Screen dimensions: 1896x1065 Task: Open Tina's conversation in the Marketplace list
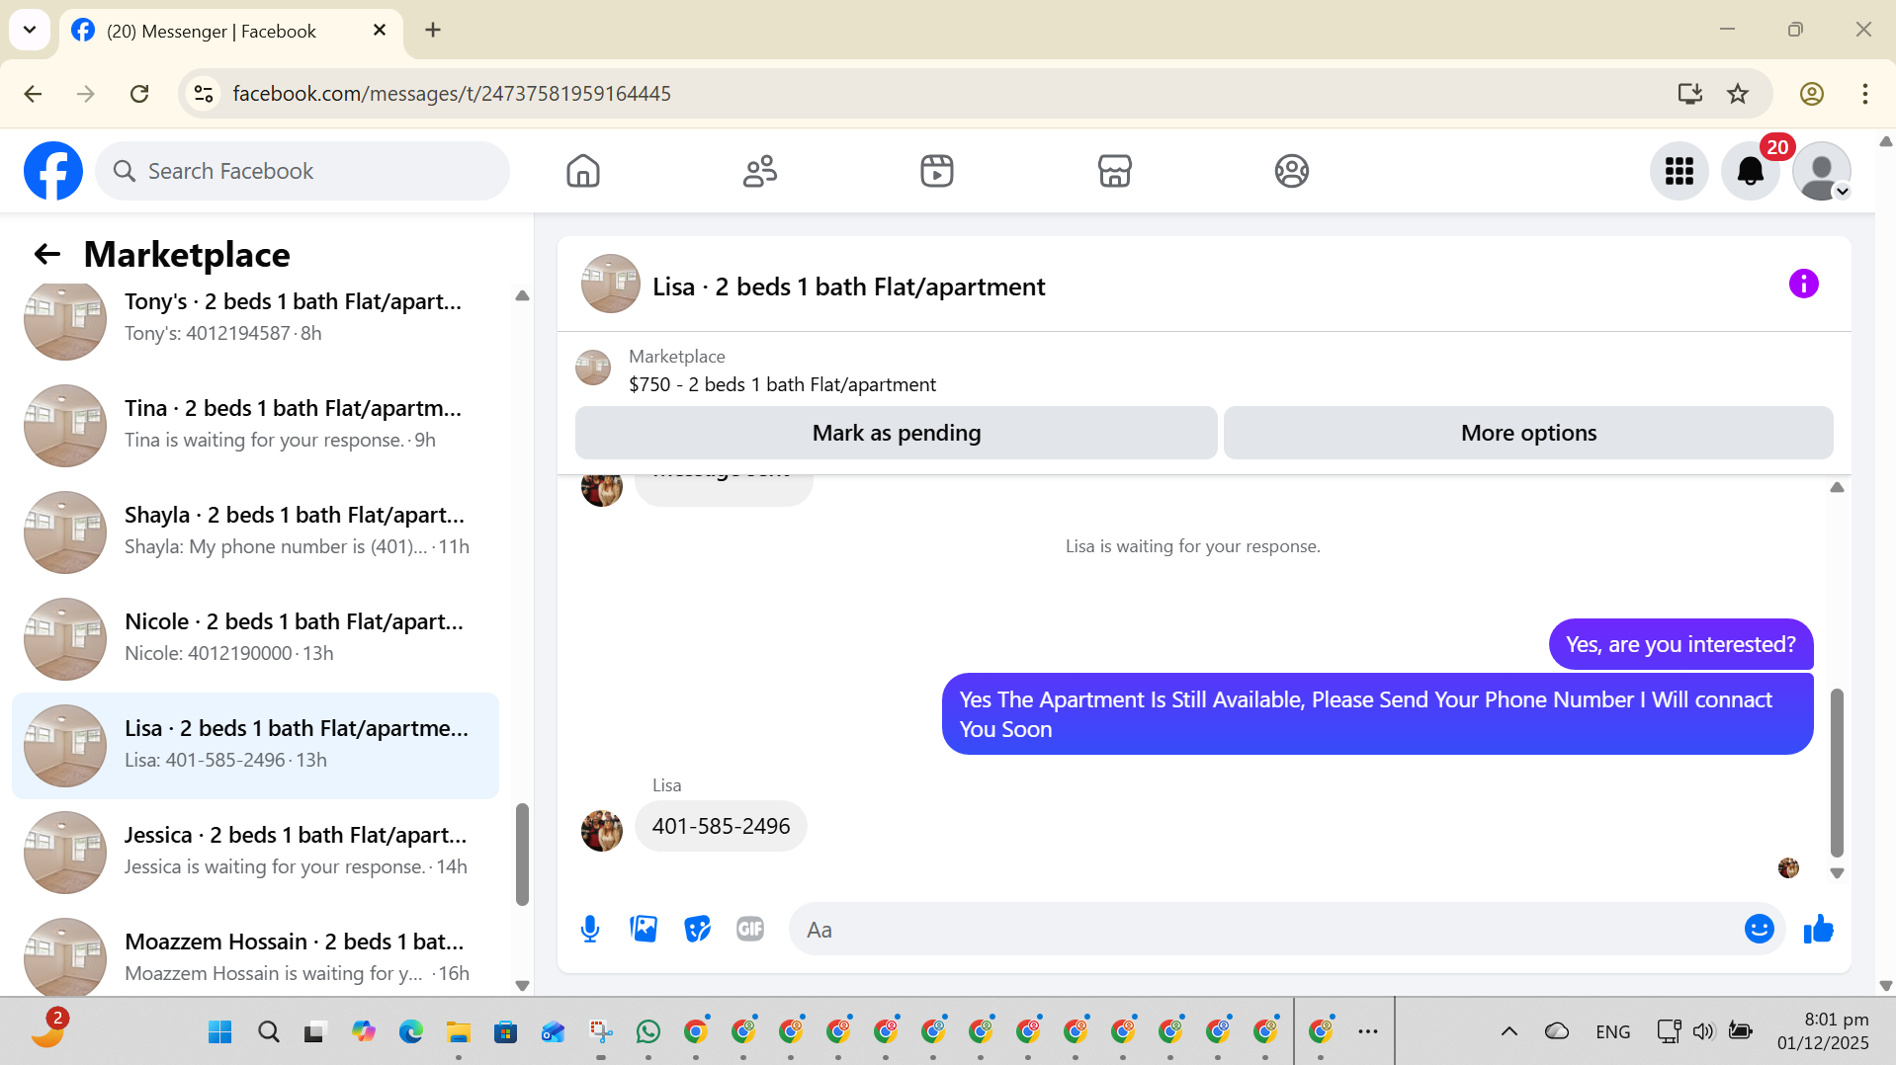click(255, 425)
